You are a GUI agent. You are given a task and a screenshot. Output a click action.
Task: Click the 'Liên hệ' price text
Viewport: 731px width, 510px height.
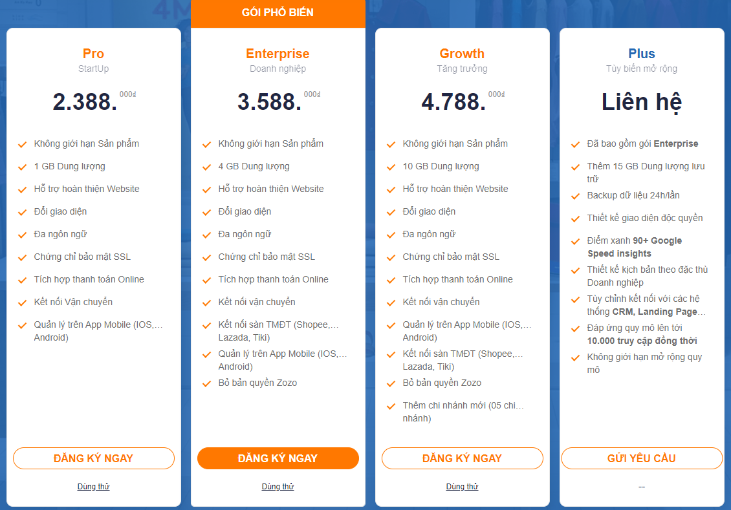point(642,102)
